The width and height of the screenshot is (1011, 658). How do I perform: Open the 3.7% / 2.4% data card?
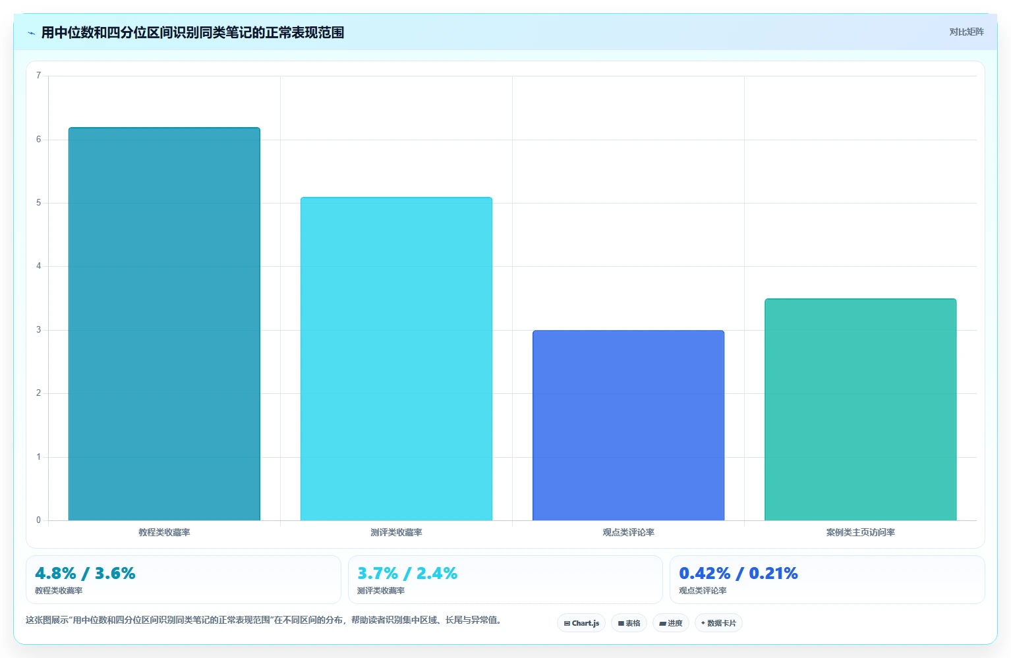coord(505,580)
